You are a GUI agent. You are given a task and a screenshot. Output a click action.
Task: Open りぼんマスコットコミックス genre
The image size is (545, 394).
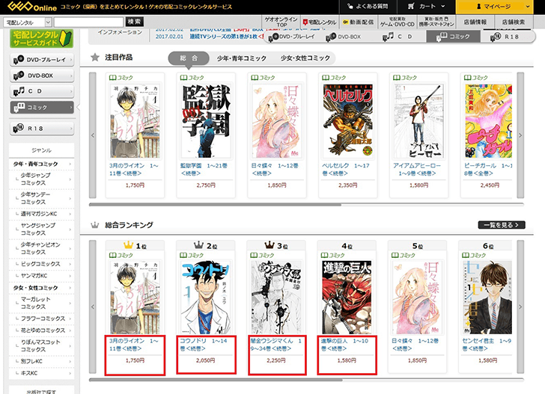[41, 345]
